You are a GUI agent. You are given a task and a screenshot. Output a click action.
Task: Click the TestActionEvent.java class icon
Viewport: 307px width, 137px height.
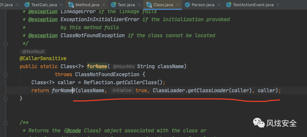pos(229,5)
